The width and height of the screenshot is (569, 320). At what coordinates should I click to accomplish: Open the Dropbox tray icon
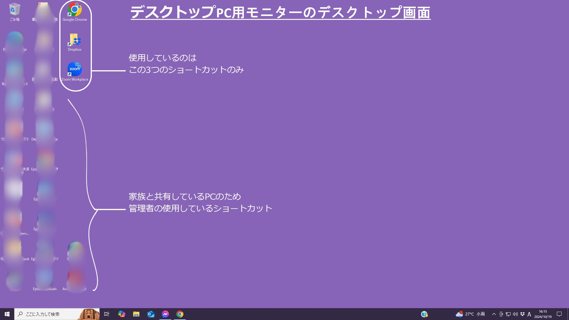522,314
